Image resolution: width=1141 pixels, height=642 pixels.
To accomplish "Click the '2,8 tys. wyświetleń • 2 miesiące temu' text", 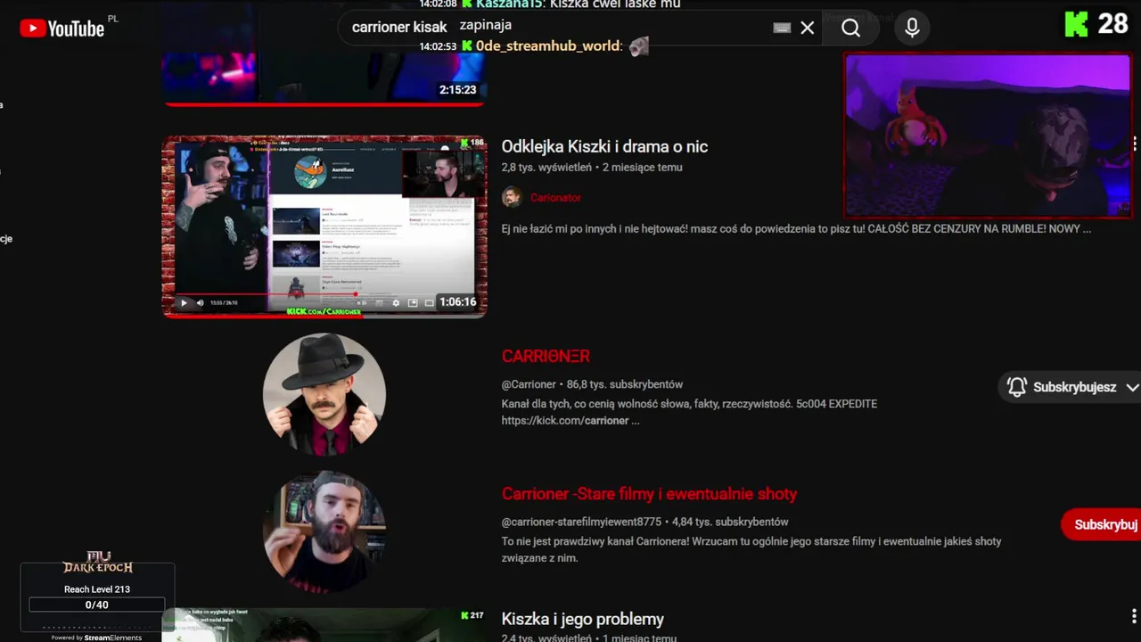I will coord(592,168).
